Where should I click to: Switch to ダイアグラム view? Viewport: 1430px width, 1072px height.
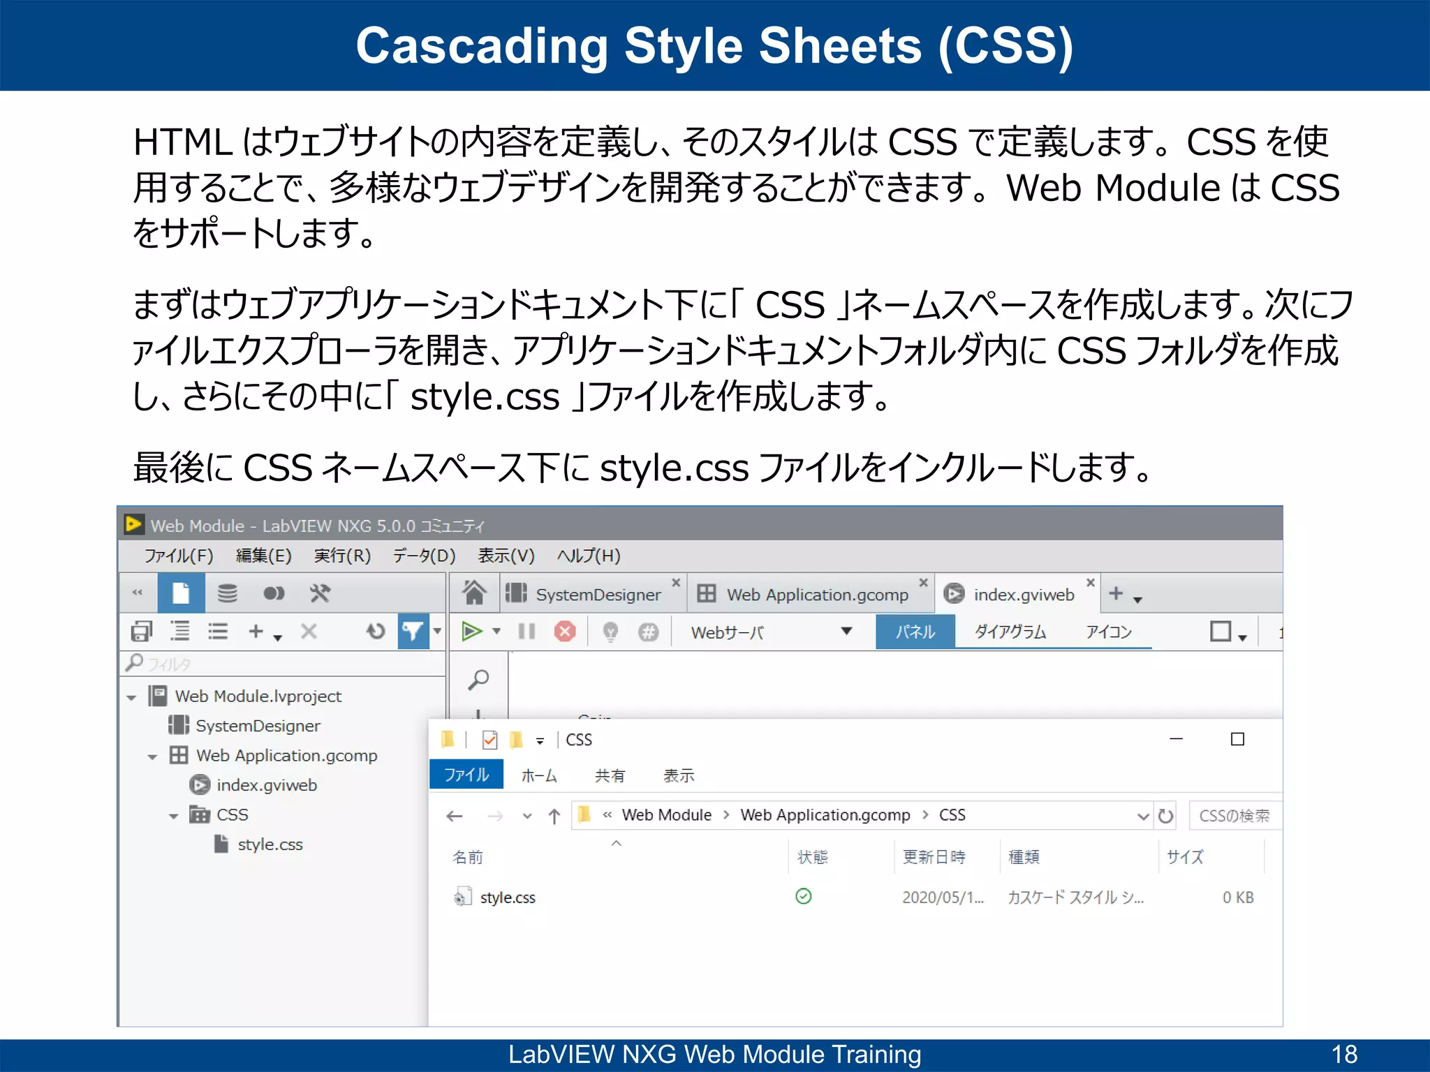[1010, 632]
